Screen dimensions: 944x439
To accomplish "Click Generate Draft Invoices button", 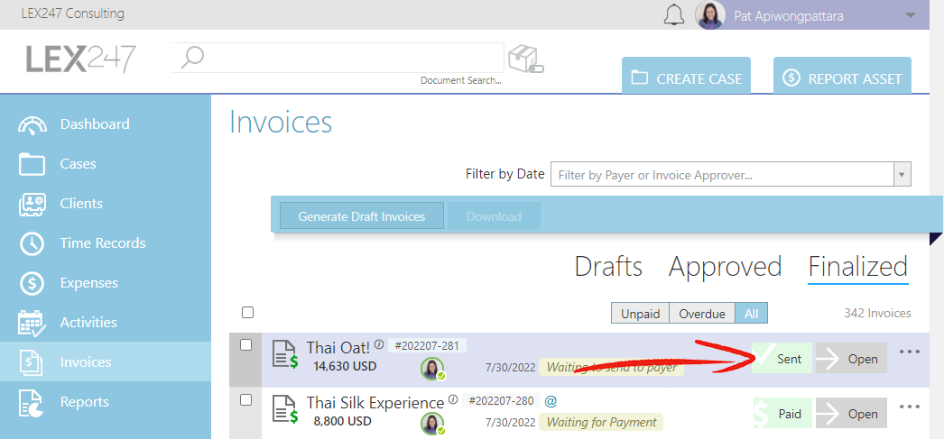I will click(x=362, y=215).
